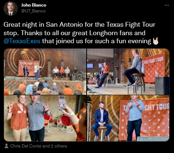
Task: Click the TV screens in top-right photo
Action: pos(95,66)
